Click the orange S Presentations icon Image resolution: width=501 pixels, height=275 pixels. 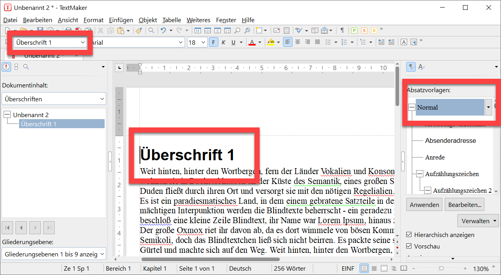click(x=363, y=30)
